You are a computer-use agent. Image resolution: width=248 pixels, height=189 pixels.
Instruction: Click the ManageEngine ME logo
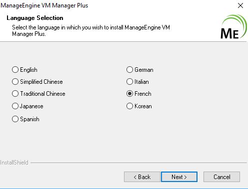233,27
